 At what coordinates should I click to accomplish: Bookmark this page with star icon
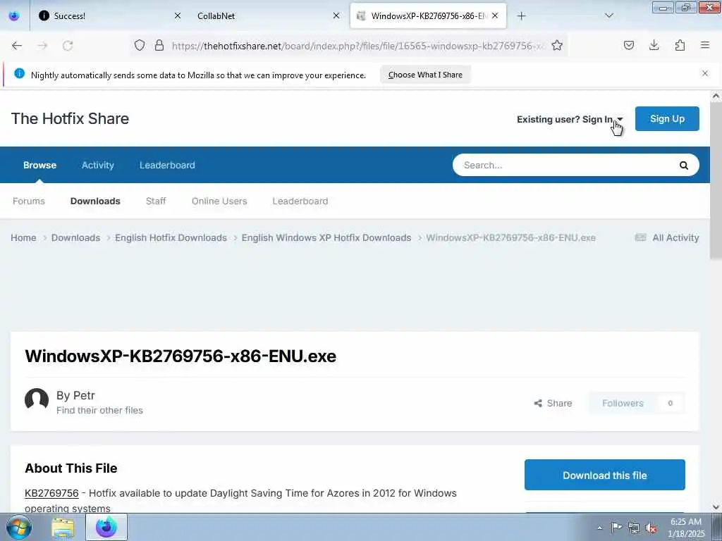point(557,45)
